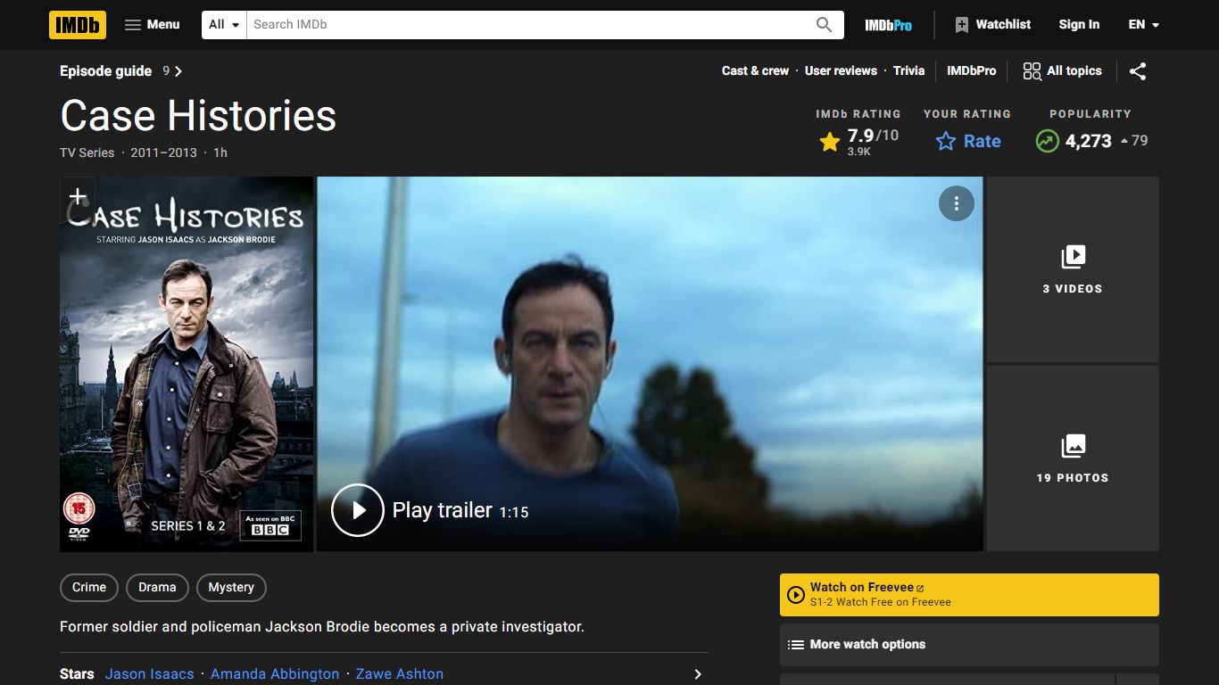This screenshot has height=685, width=1219.
Task: Open the popularity rank 4,273
Action: (1090, 141)
